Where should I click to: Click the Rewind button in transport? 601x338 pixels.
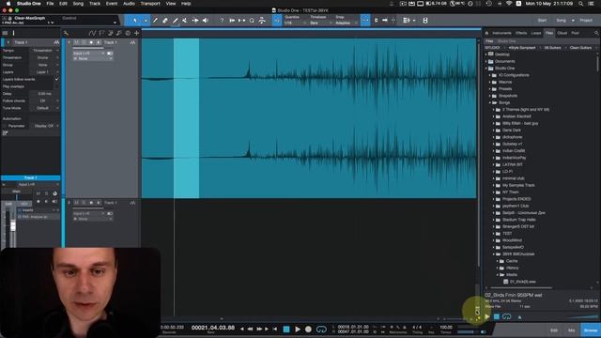point(250,330)
